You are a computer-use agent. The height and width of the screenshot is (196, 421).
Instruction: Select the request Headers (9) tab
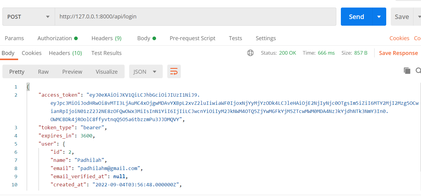(106, 38)
